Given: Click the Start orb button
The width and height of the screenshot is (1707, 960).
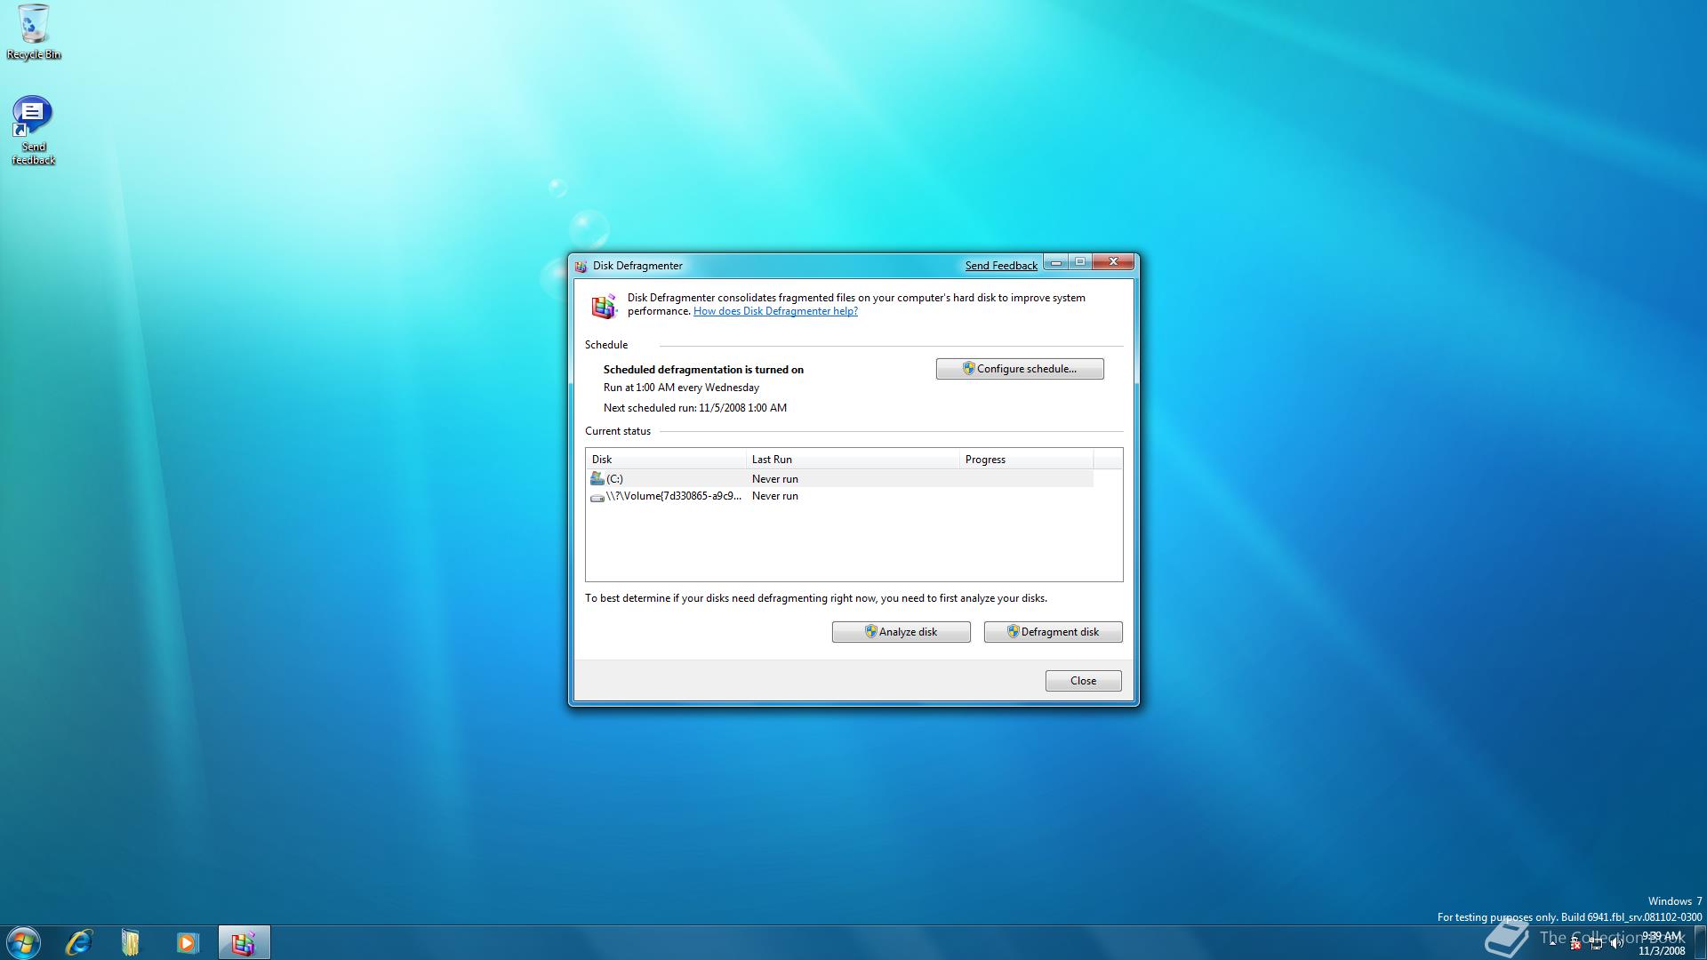Looking at the screenshot, I should coord(24,942).
